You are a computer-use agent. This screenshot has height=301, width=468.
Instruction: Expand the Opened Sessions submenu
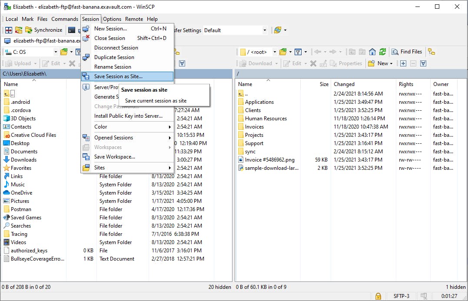coord(127,138)
